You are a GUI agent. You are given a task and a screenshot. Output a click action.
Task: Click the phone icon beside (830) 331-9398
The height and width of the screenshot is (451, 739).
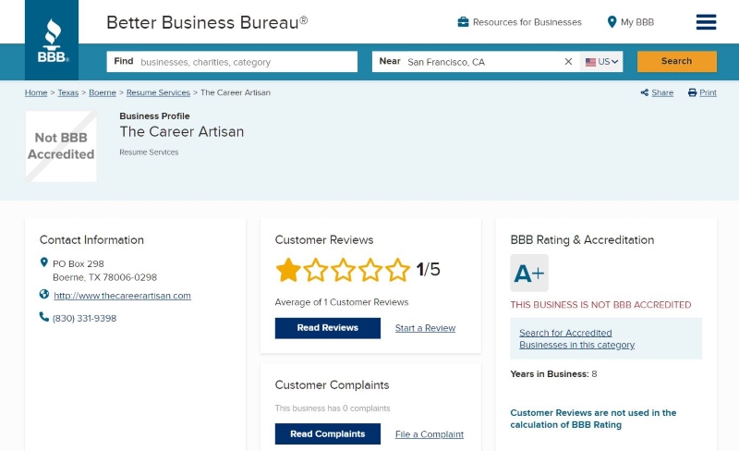(43, 317)
